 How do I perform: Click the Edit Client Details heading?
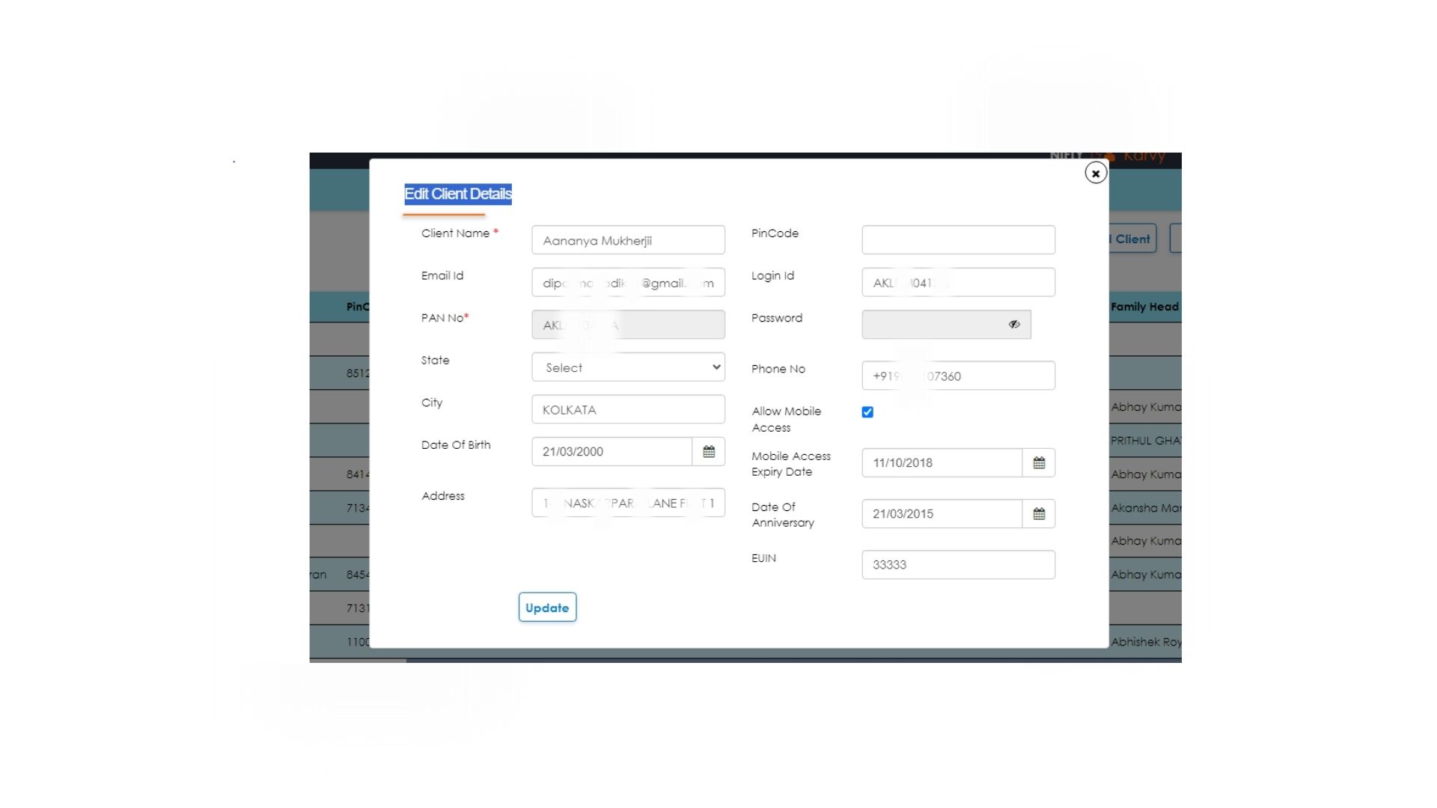[x=458, y=195]
